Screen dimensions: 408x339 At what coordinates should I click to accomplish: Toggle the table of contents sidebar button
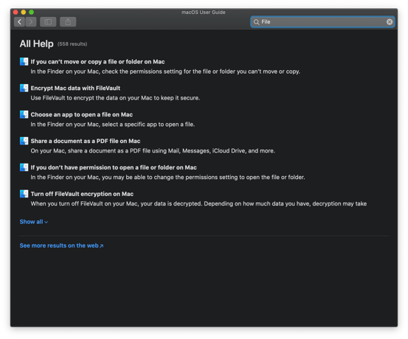(48, 22)
